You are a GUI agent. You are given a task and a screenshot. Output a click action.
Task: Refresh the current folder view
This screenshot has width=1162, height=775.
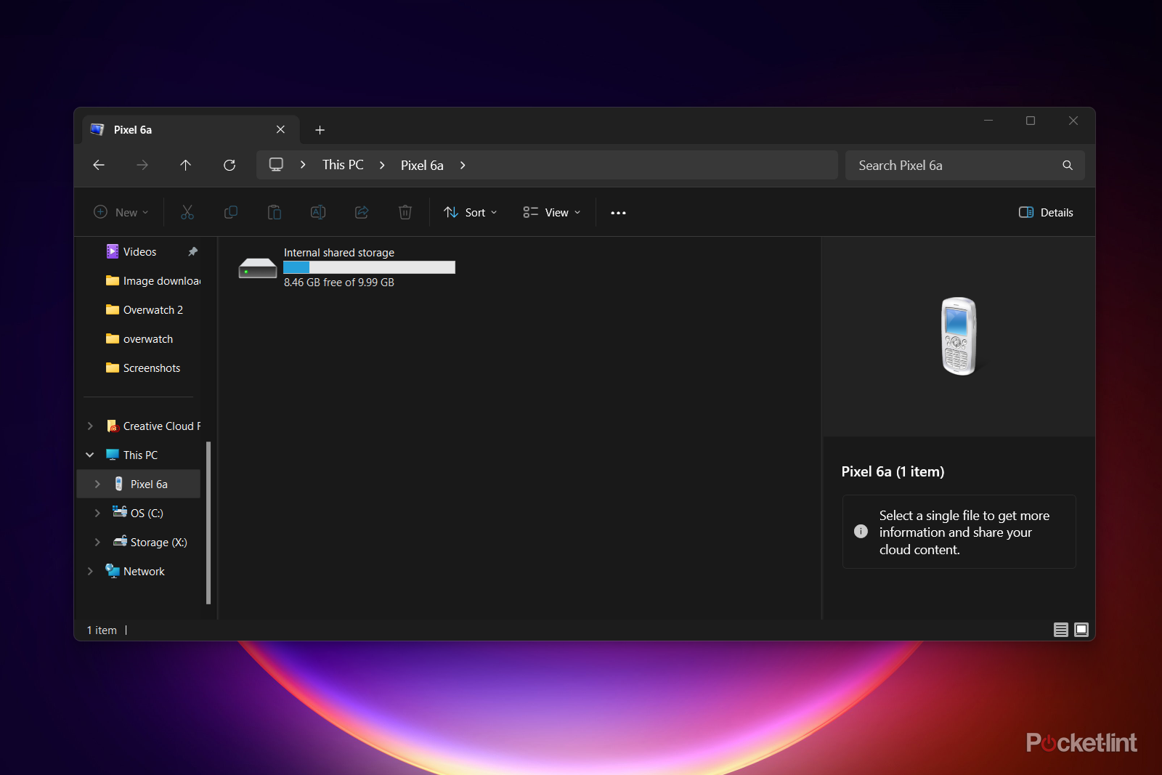(229, 165)
